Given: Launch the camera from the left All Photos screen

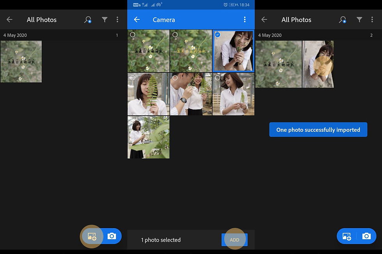Looking at the screenshot, I should 112,236.
